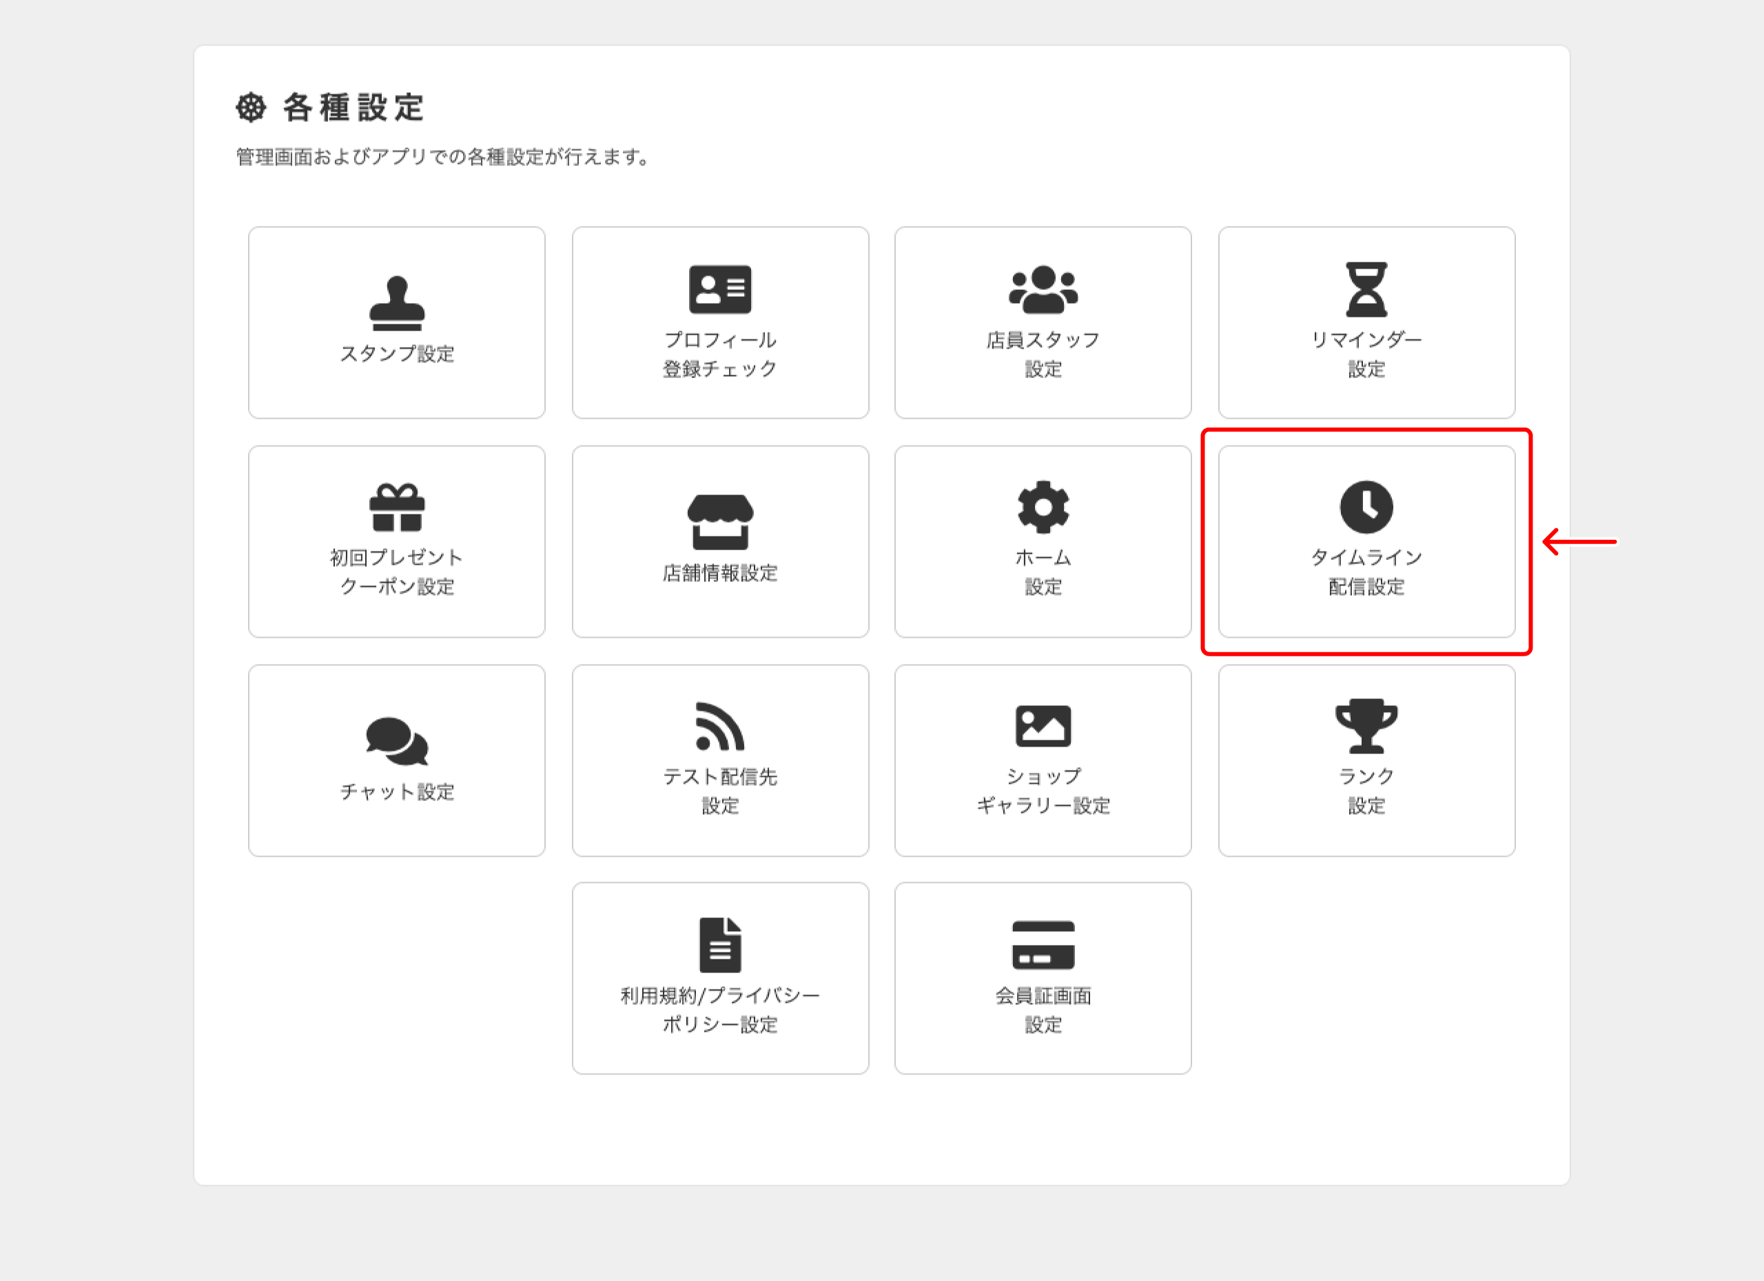Open タイムライン配信設定 label
The width and height of the screenshot is (1764, 1281).
pyautogui.click(x=1366, y=572)
